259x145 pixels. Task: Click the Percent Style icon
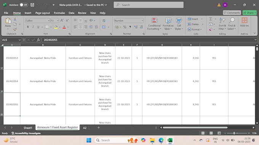point(125,27)
